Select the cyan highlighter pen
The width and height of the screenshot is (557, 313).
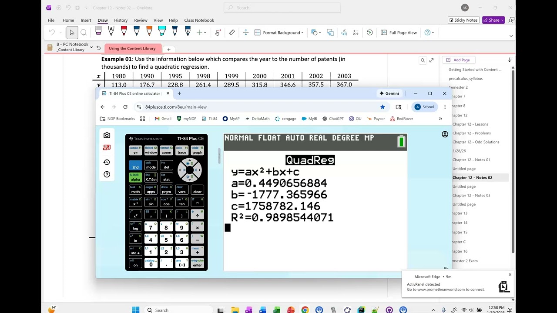[x=162, y=32]
